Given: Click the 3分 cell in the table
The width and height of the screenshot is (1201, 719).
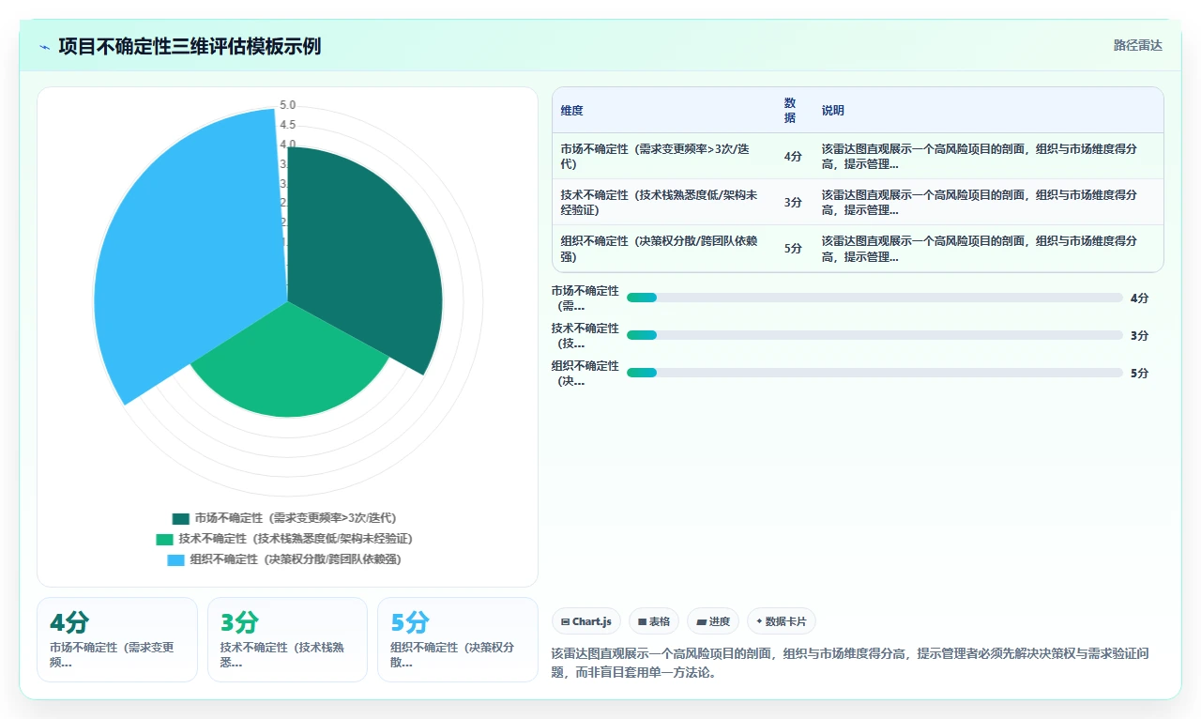Looking at the screenshot, I should click(793, 203).
